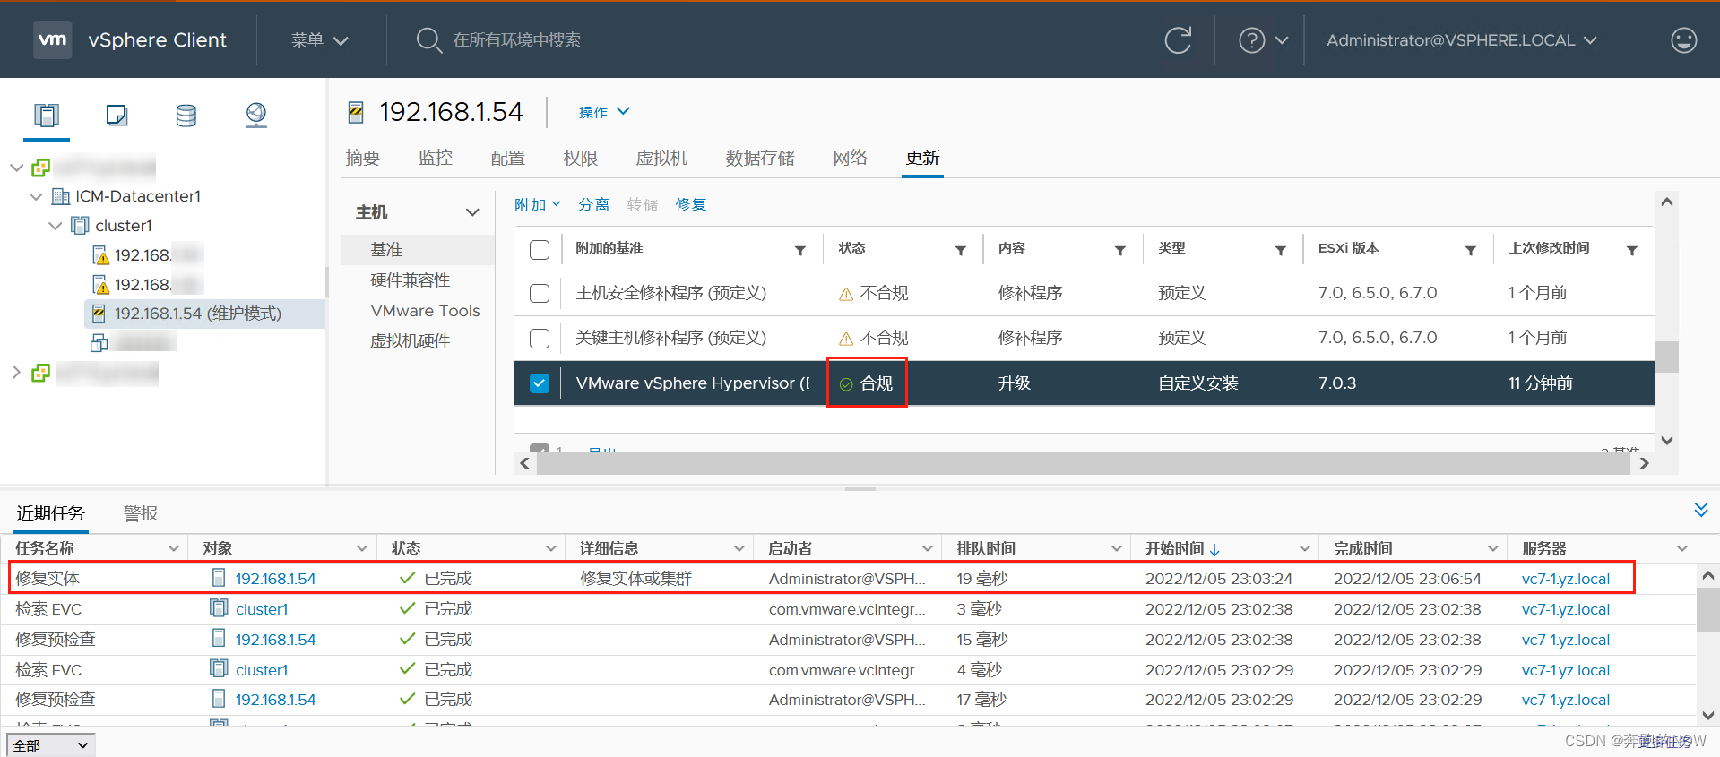Switch to the 配置 tab
1720x757 pixels.
[x=508, y=158]
